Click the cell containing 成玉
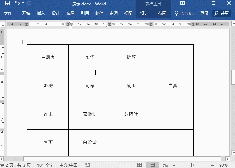 [x=131, y=87]
